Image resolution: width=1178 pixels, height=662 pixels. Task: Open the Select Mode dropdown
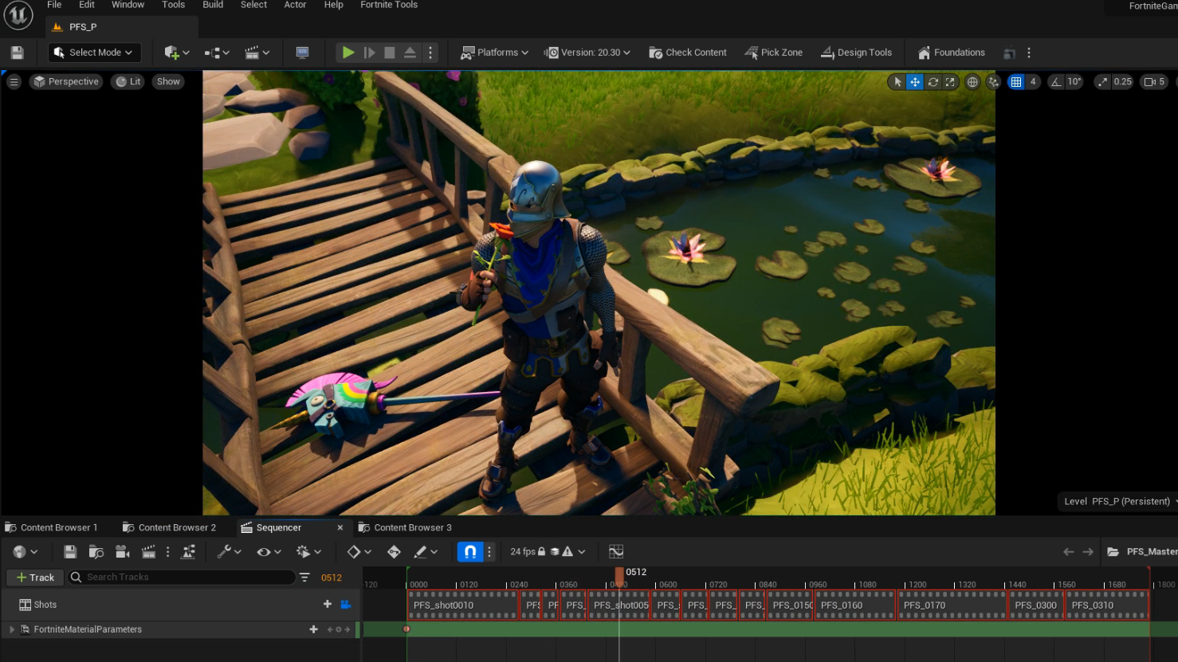(x=94, y=52)
